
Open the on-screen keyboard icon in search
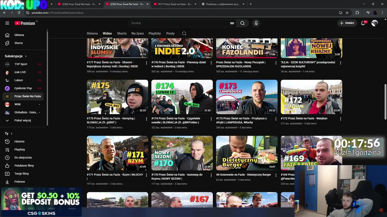tap(232, 23)
